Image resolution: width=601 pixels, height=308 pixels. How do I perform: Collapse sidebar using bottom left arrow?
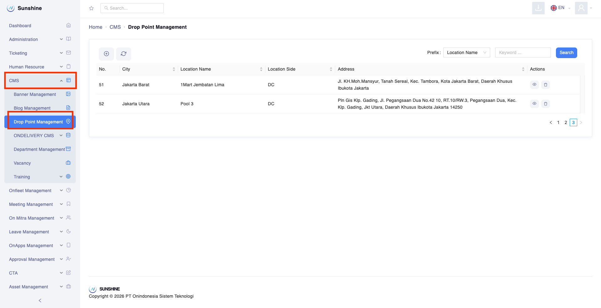point(40,301)
